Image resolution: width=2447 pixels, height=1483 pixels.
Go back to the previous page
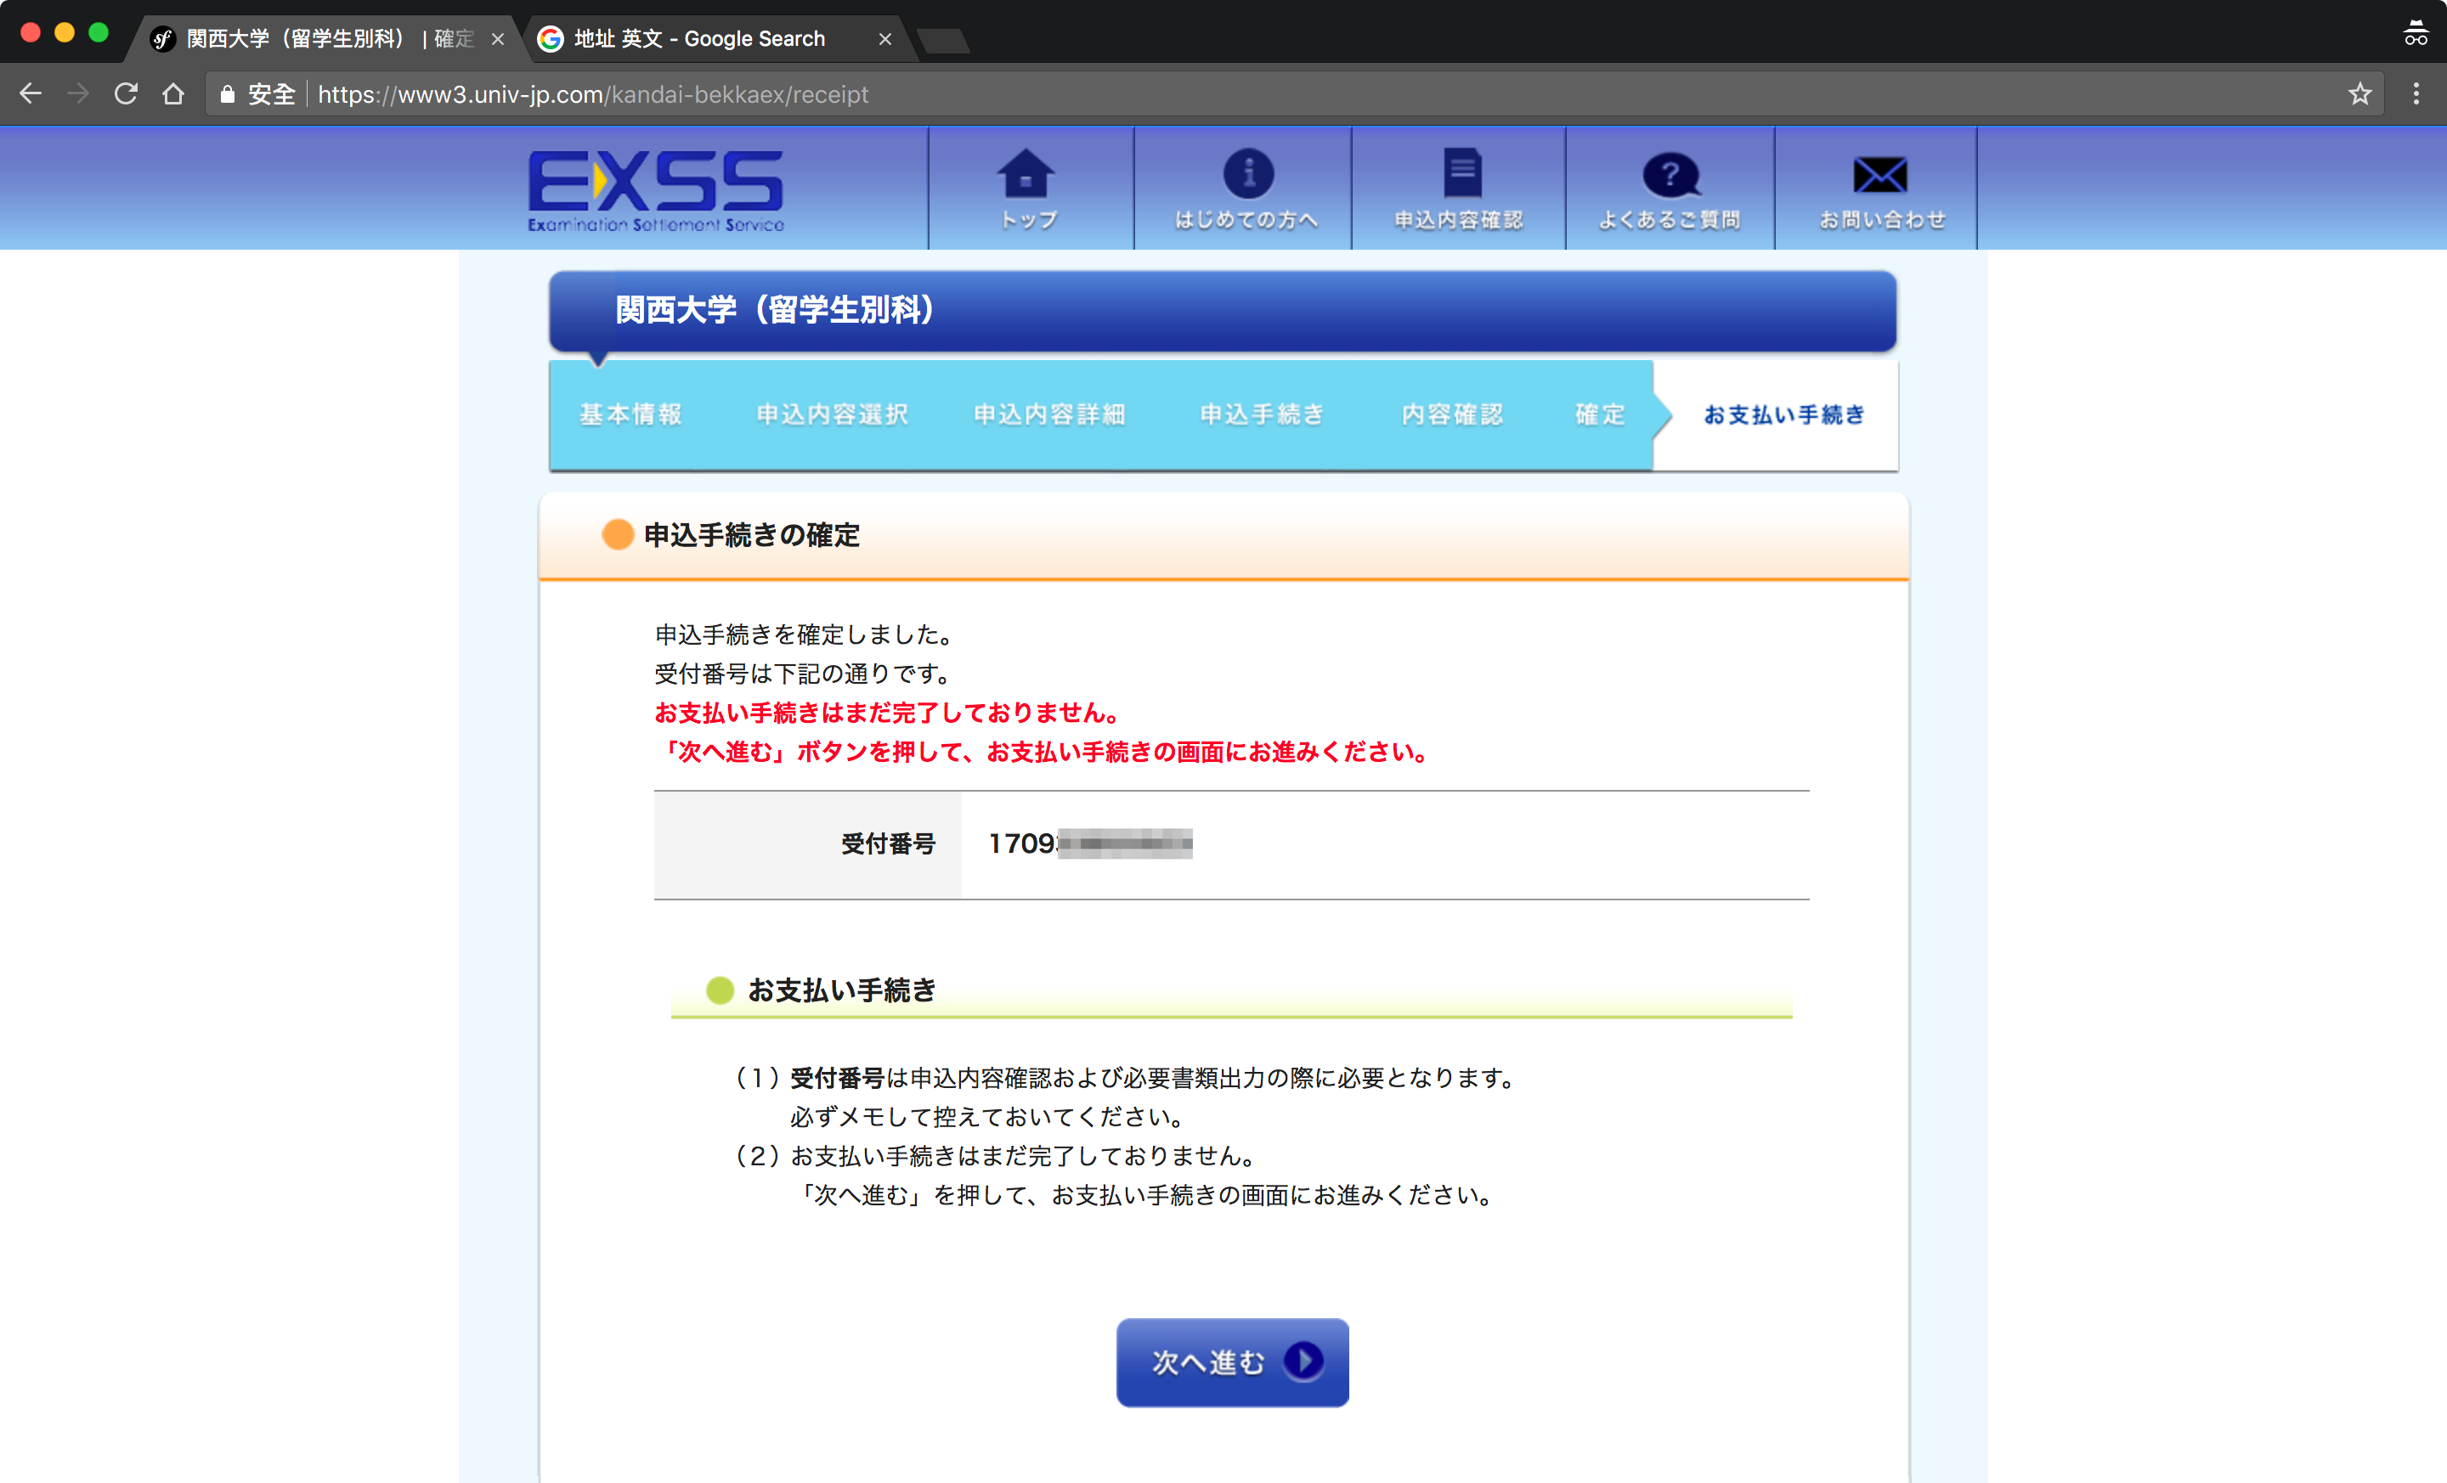pos(31,94)
